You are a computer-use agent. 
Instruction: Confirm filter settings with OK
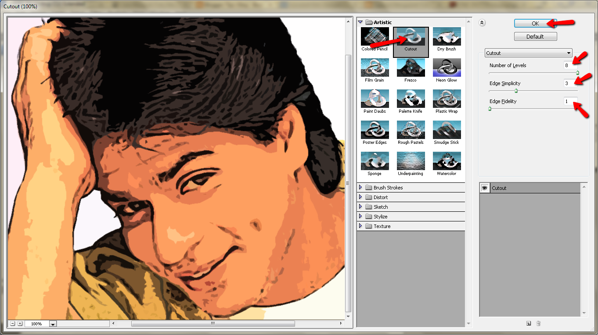coord(535,23)
